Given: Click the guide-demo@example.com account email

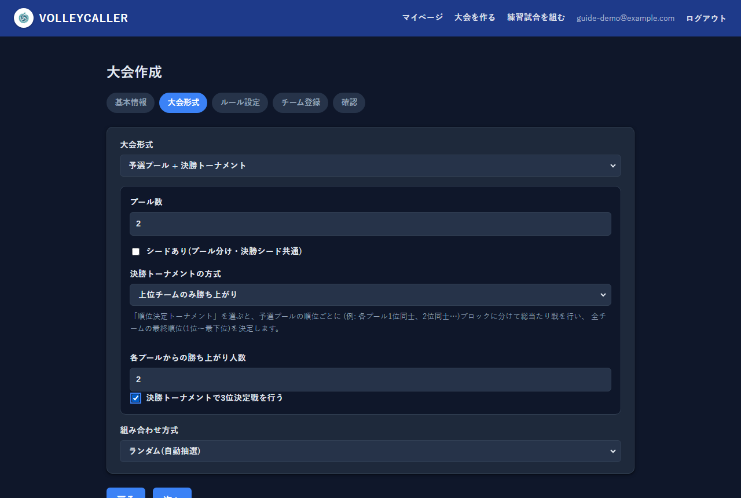Looking at the screenshot, I should [x=626, y=18].
